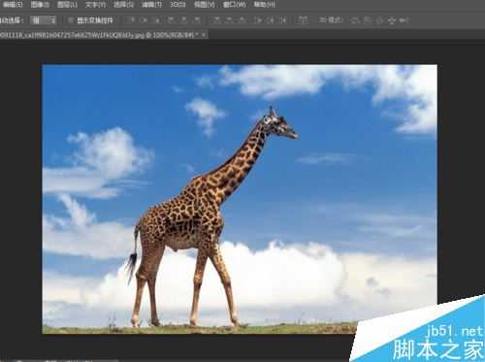Select the 3D rotate mode icon

[x=355, y=20]
